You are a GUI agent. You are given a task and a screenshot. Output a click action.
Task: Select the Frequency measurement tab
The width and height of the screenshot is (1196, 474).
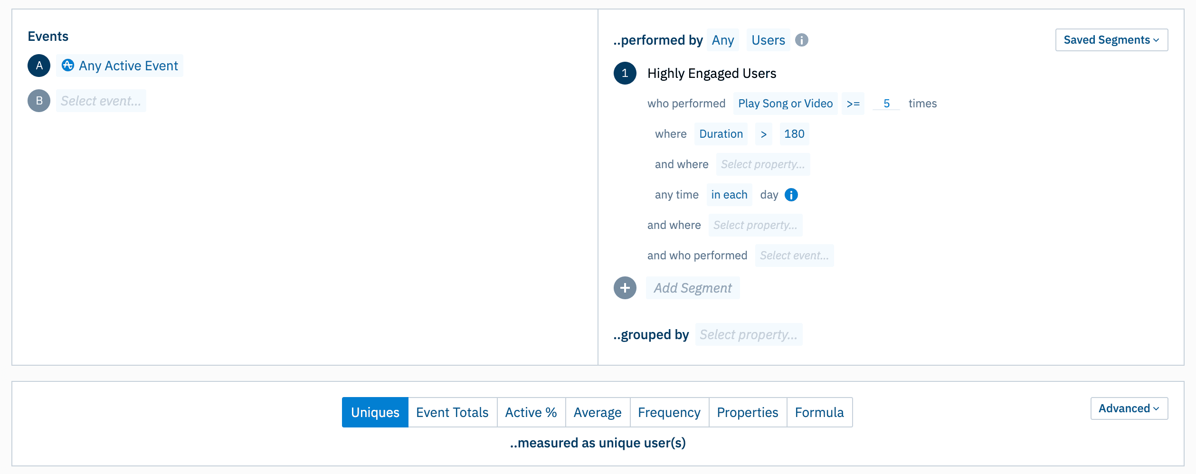[669, 412]
